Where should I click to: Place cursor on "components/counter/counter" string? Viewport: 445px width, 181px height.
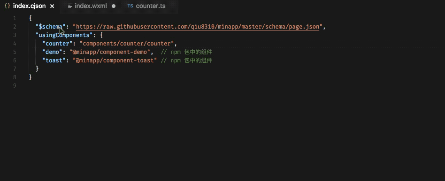coord(127,44)
